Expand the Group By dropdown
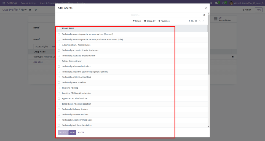The height and width of the screenshot is (141, 265). (x=150, y=21)
